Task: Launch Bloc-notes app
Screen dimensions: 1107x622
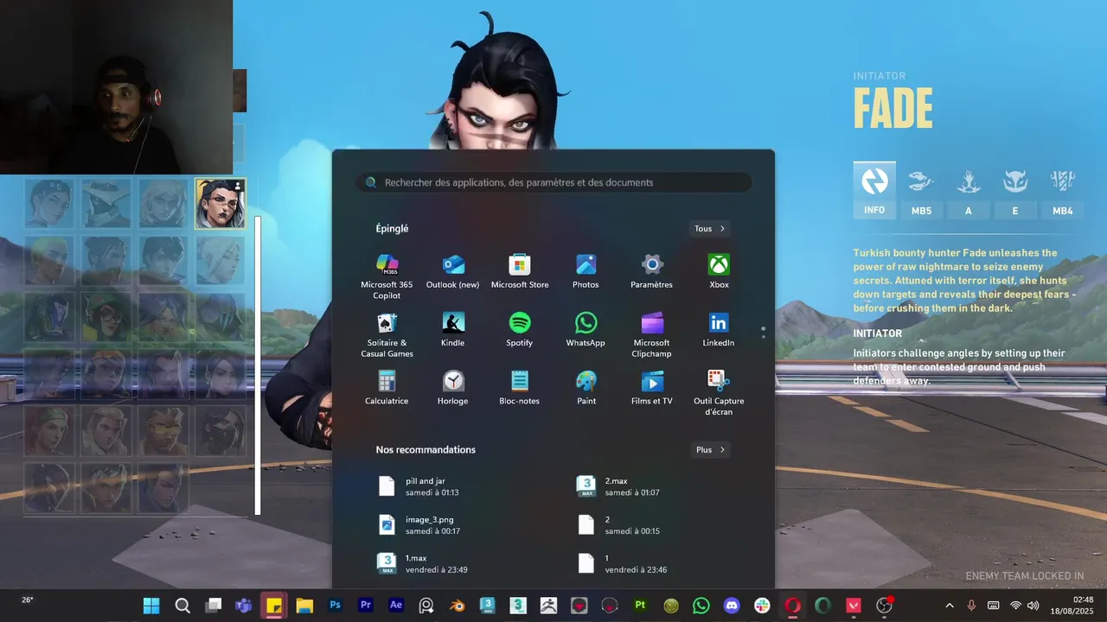Action: pos(520,387)
